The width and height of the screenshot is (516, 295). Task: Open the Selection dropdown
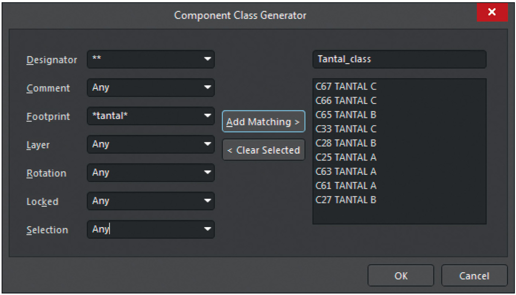pos(207,229)
